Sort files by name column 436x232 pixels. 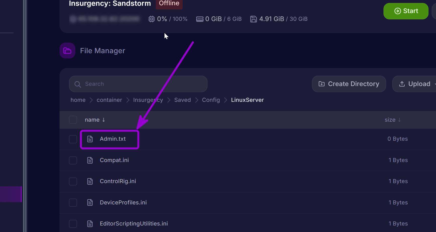point(95,120)
